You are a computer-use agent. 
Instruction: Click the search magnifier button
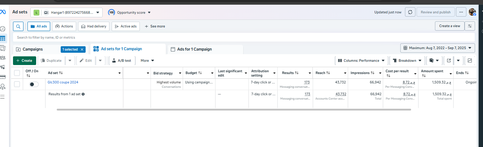(x=18, y=26)
